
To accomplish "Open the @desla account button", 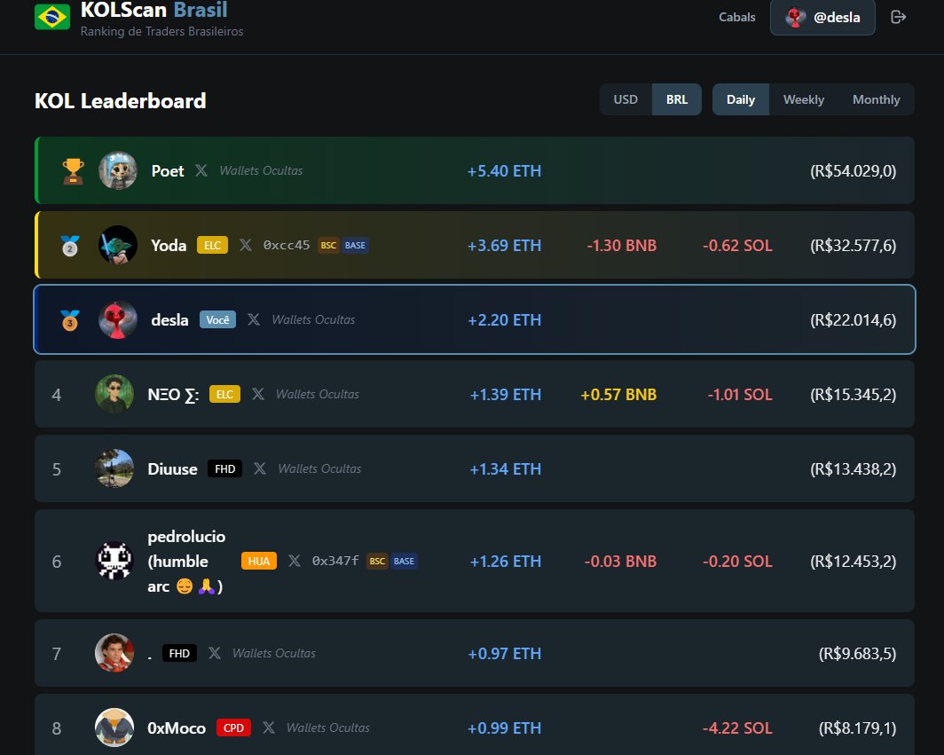I will pos(822,18).
